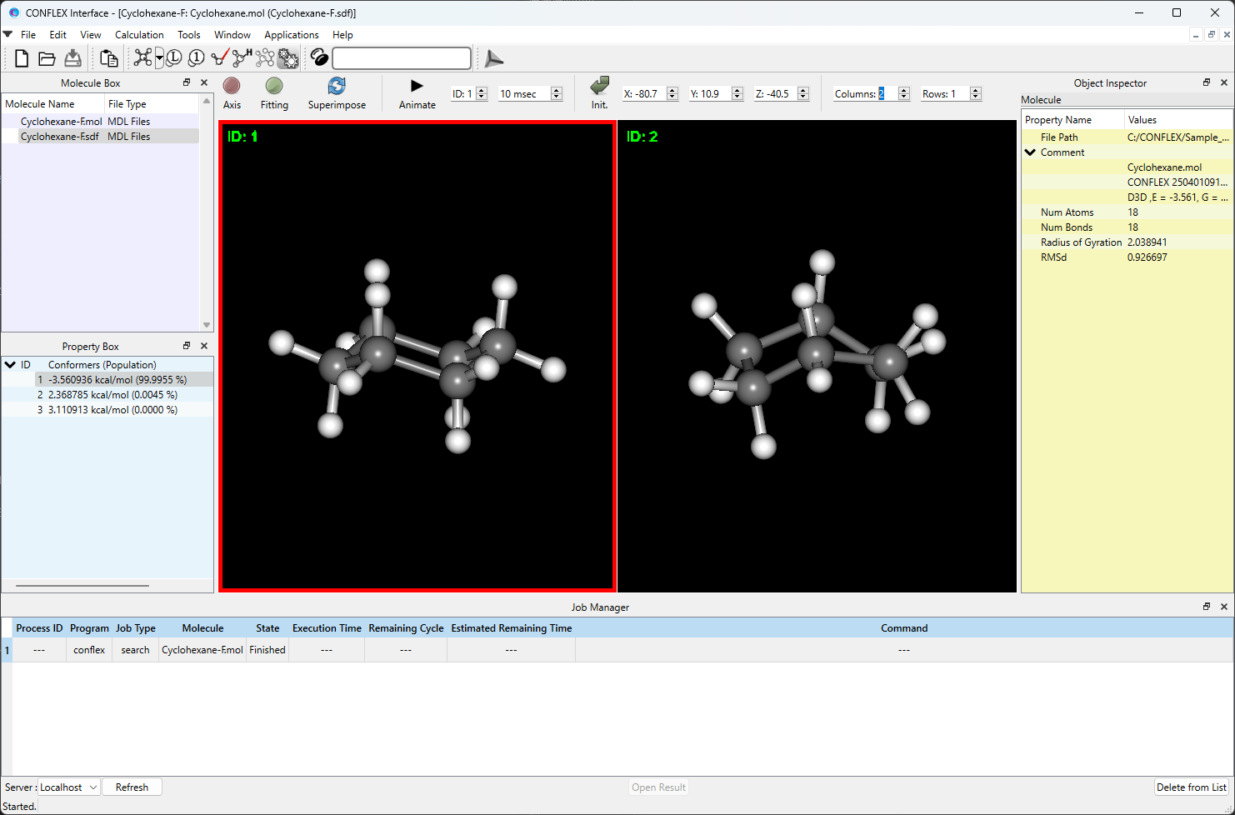
Task: Float the Molecule Box panel
Action: click(x=187, y=82)
